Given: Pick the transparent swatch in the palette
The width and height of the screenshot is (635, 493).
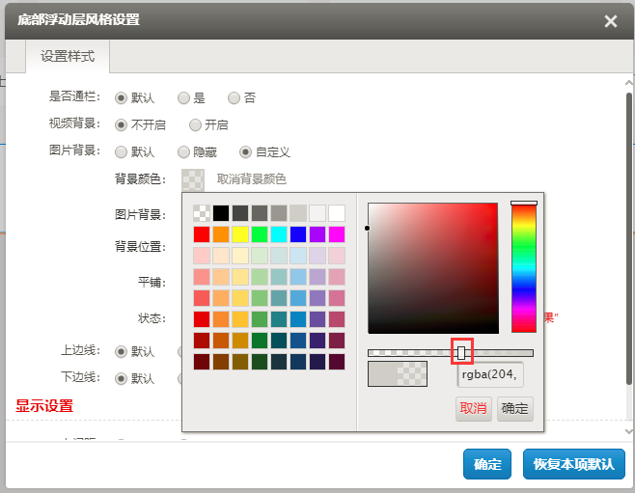Looking at the screenshot, I should point(202,213).
